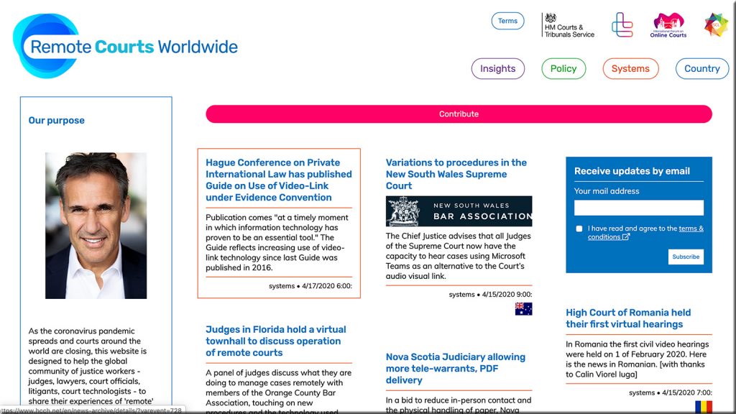Open the Systems section
Image resolution: width=736 pixels, height=414 pixels.
(x=630, y=68)
